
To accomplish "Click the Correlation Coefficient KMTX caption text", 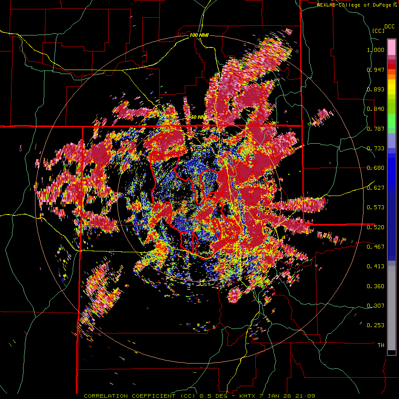I will click(199, 396).
